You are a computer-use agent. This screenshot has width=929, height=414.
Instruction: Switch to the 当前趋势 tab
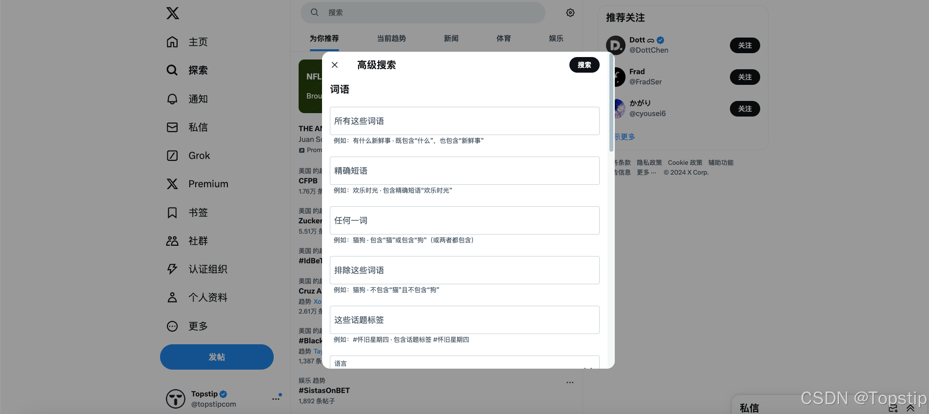pos(391,39)
